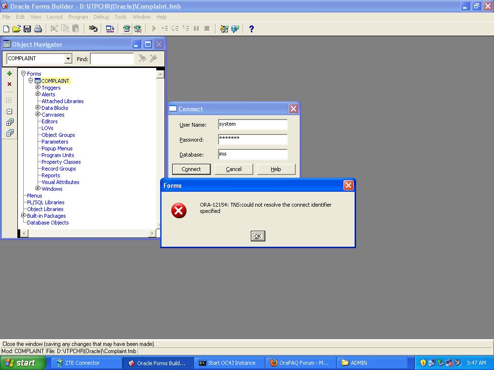Collapse the COMPLAINT form node
The image size is (494, 370).
(30, 80)
